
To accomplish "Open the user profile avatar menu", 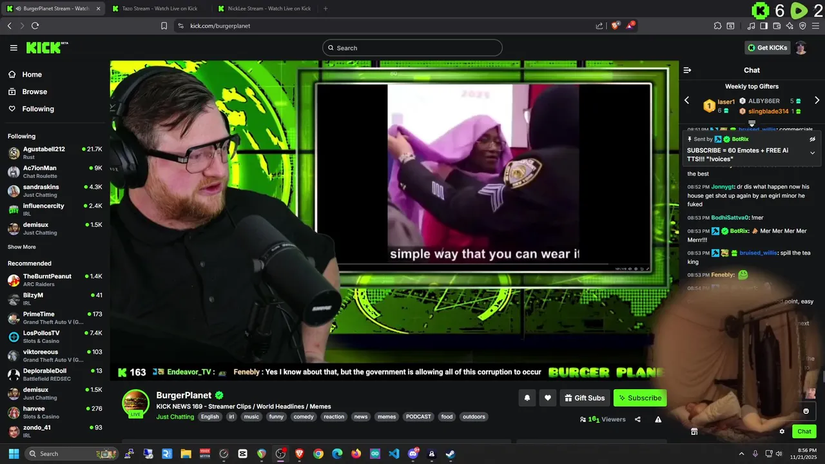I will 801,48.
